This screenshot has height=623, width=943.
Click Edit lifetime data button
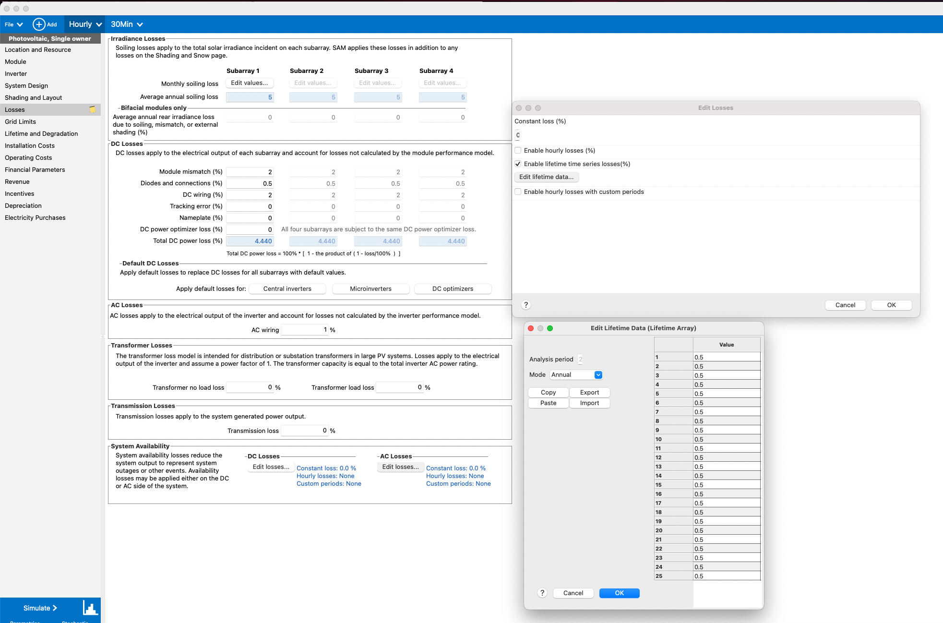[546, 177]
